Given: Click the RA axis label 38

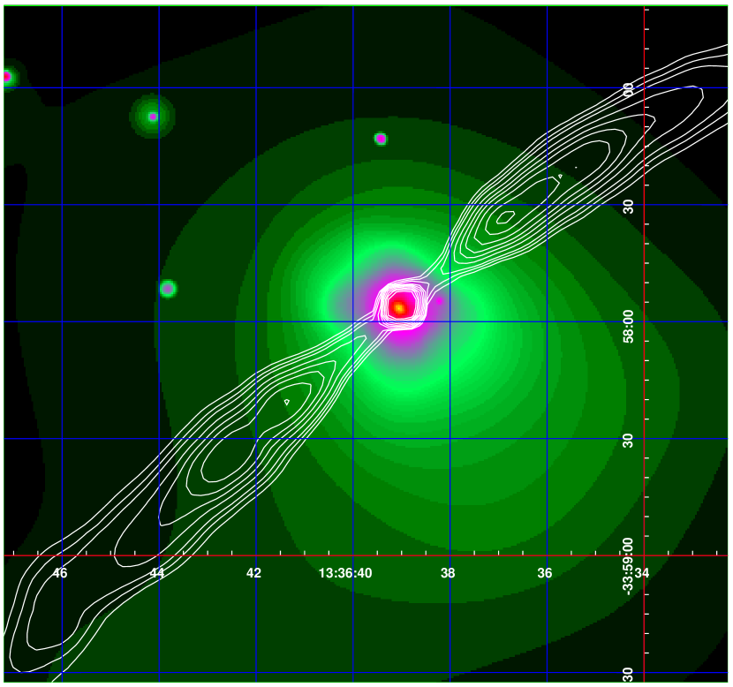Looking at the screenshot, I should tap(448, 573).
